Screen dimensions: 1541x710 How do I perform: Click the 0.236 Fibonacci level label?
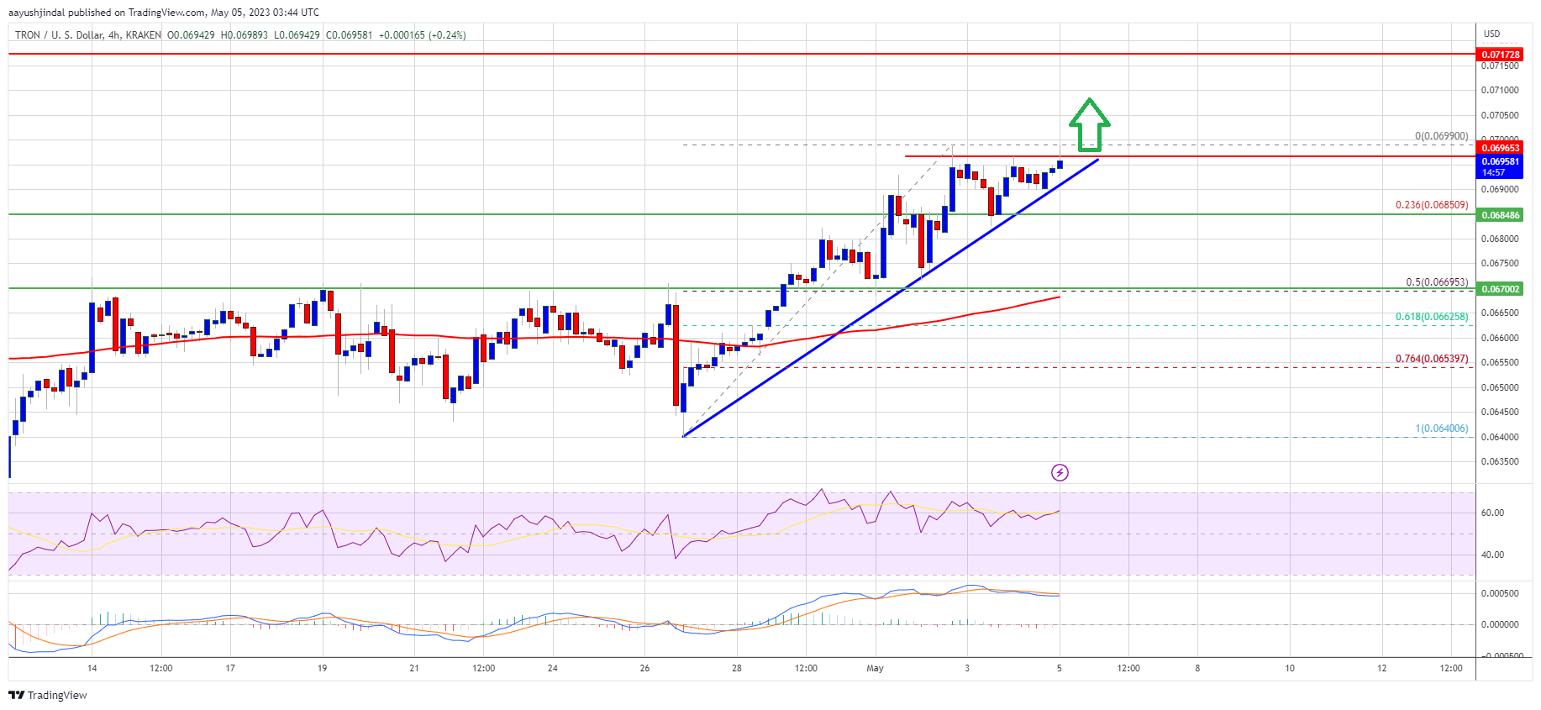click(1431, 205)
